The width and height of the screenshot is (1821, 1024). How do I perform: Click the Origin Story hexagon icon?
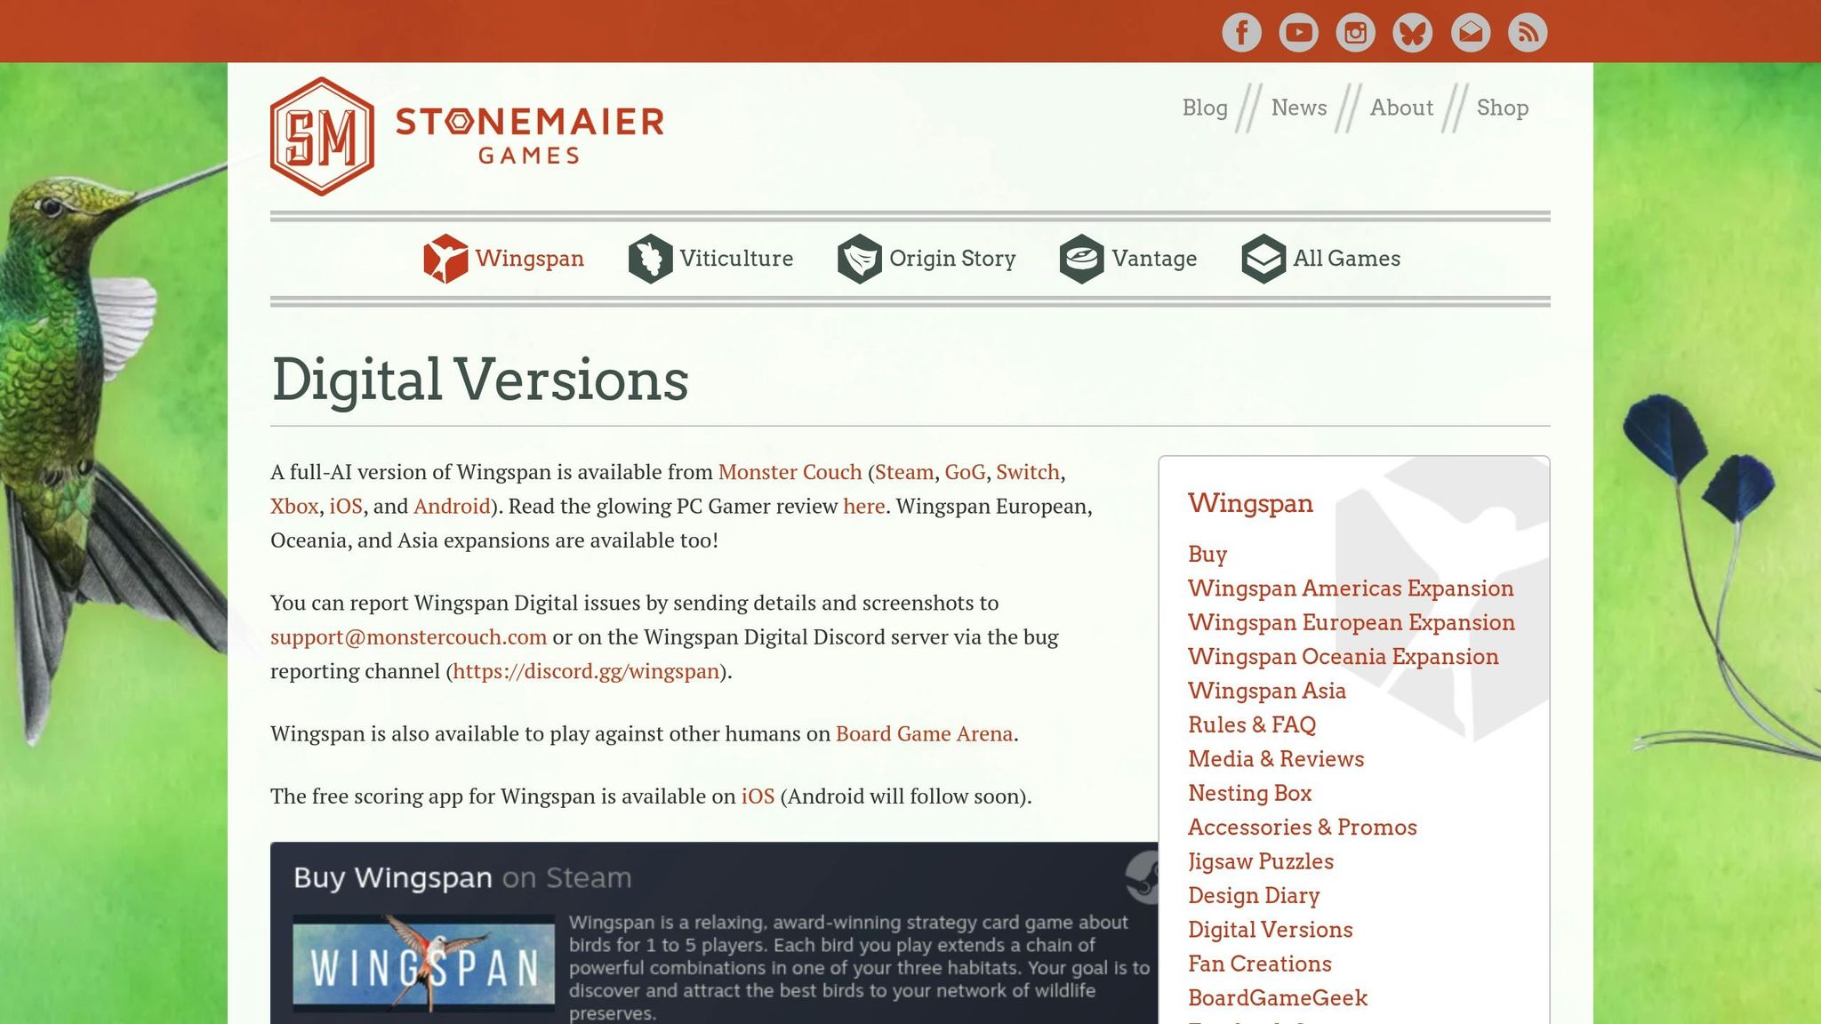[x=858, y=259]
